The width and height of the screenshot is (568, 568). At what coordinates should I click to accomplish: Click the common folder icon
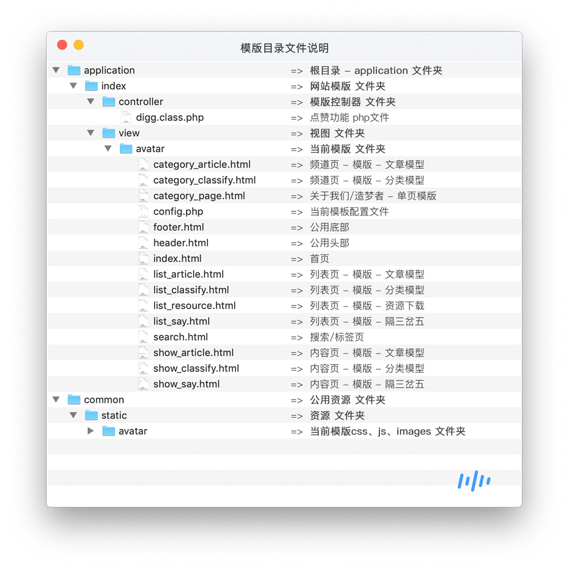coord(74,399)
